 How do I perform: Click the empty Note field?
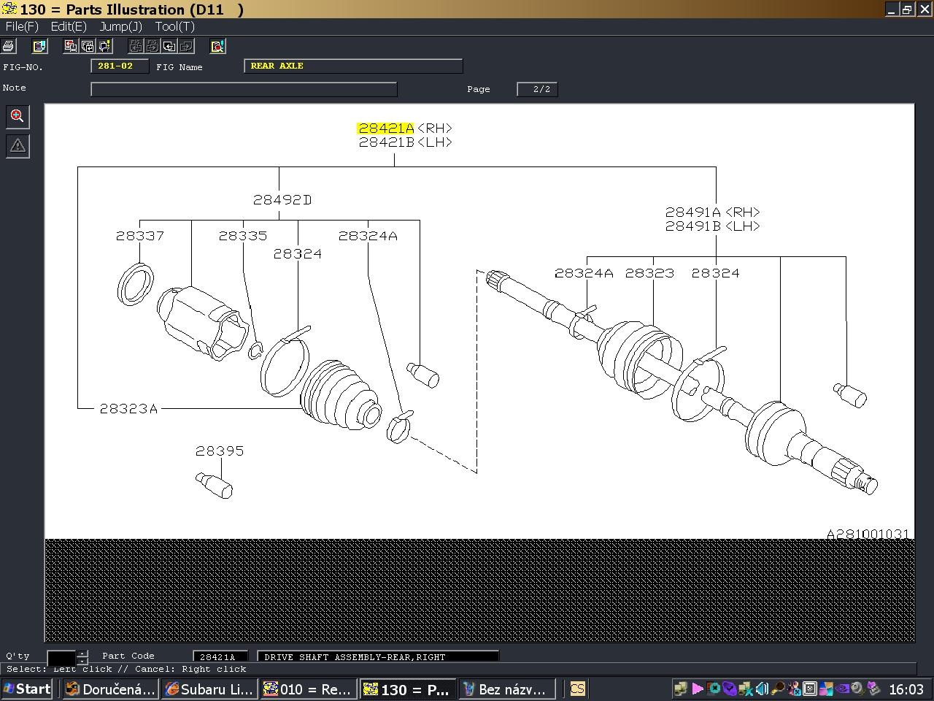(x=244, y=89)
